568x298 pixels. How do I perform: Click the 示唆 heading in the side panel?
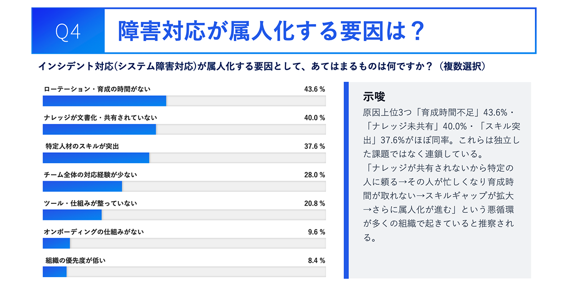pos(374,96)
